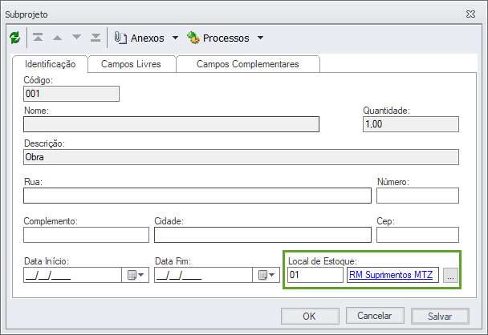The height and width of the screenshot is (335, 488).
Task: Click the Cancelar button
Action: (x=380, y=316)
